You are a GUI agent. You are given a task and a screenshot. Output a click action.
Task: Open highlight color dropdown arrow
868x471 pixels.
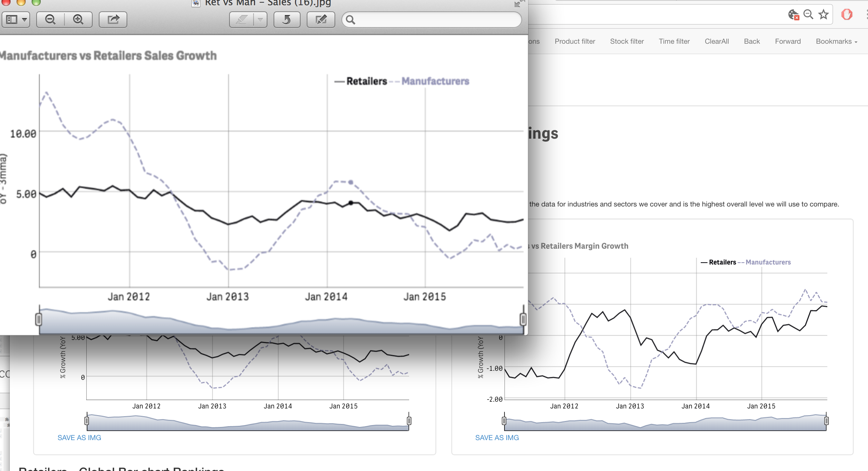point(260,19)
